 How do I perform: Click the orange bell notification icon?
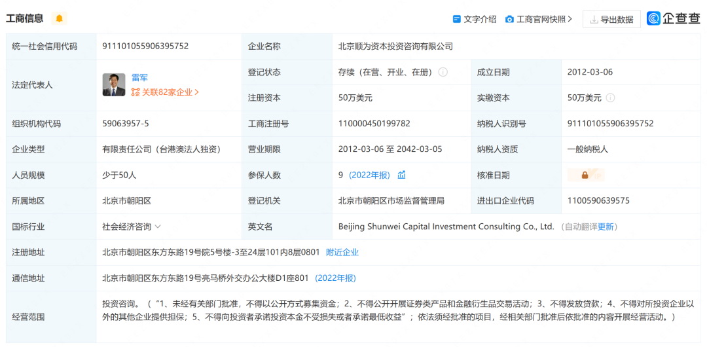tap(59, 18)
